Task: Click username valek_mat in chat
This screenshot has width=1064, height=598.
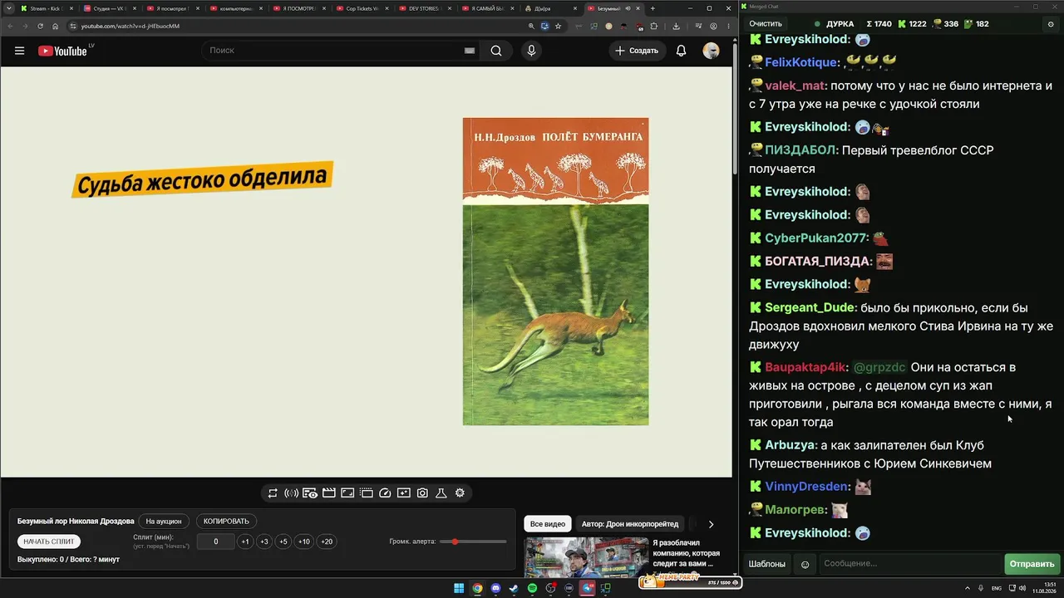Action: [796, 86]
